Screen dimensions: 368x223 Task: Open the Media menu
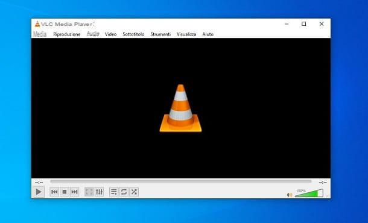tap(40, 34)
